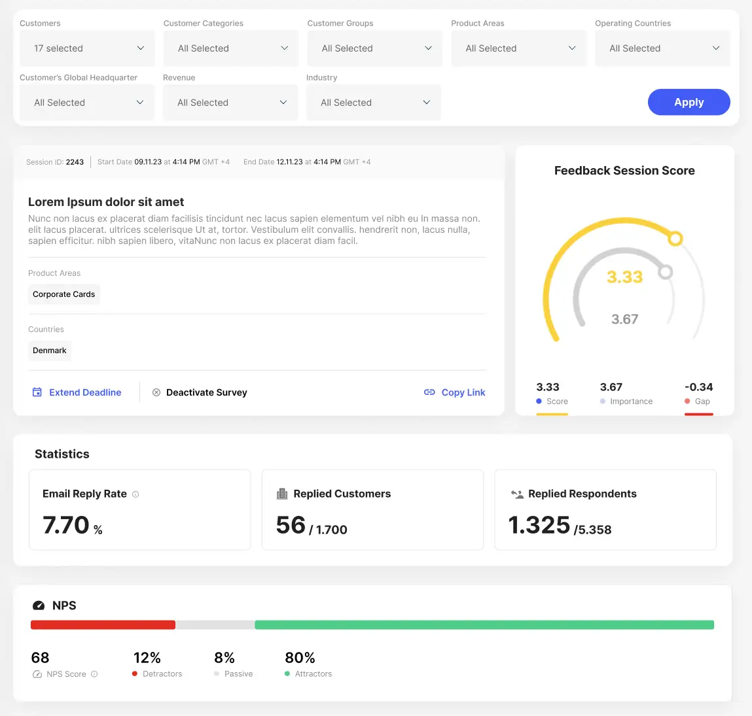Click the 7.70 % reply rate value

73,525
